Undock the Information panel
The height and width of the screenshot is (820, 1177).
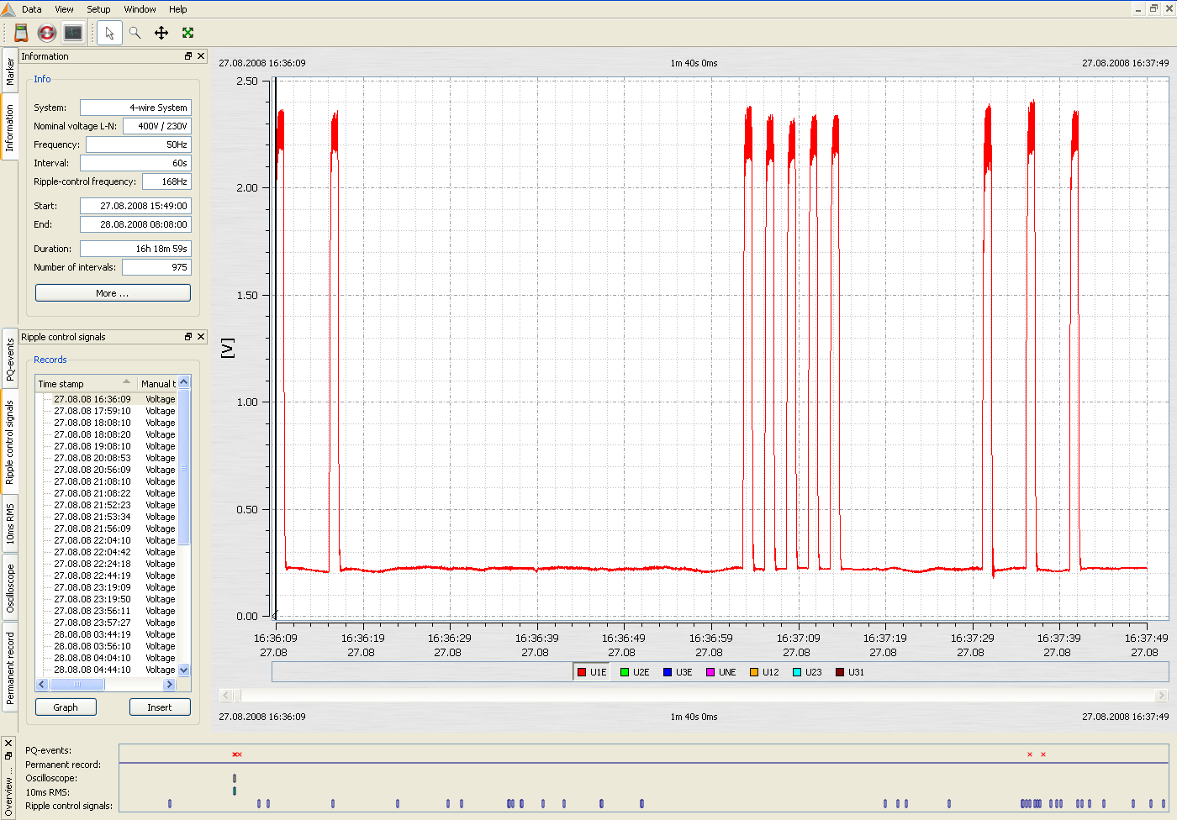188,56
